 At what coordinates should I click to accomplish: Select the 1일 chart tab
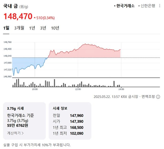click(6, 28)
